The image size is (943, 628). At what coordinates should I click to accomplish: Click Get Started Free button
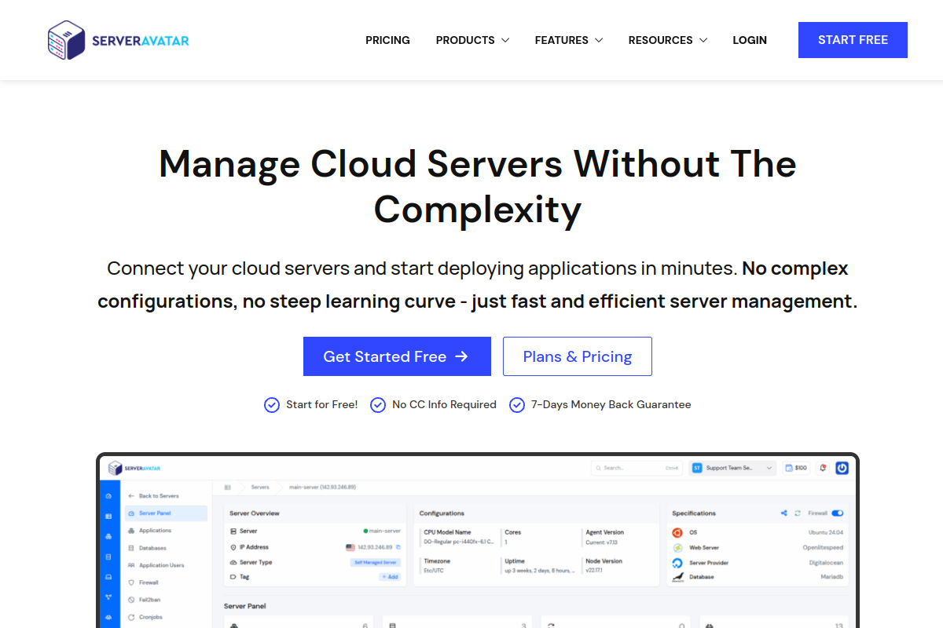[x=397, y=356]
